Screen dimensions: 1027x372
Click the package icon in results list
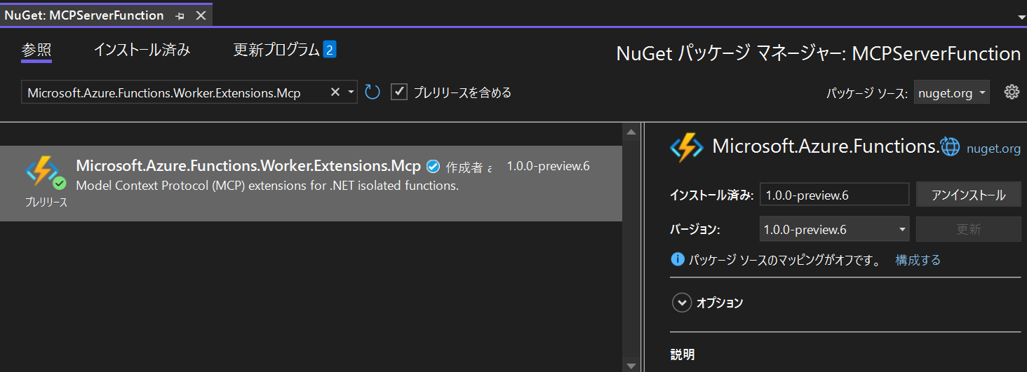(x=41, y=172)
